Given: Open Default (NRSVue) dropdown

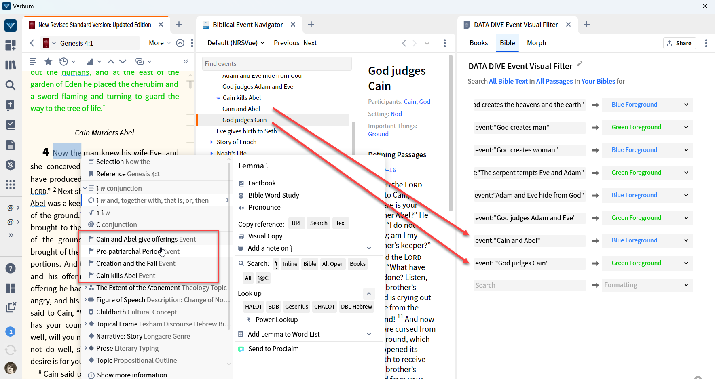Looking at the screenshot, I should [236, 43].
